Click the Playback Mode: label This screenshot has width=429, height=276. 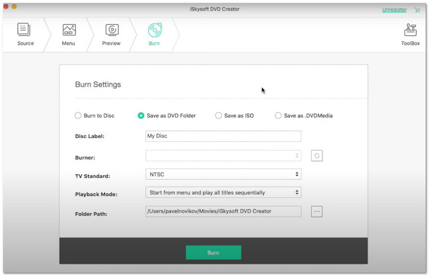click(x=96, y=194)
